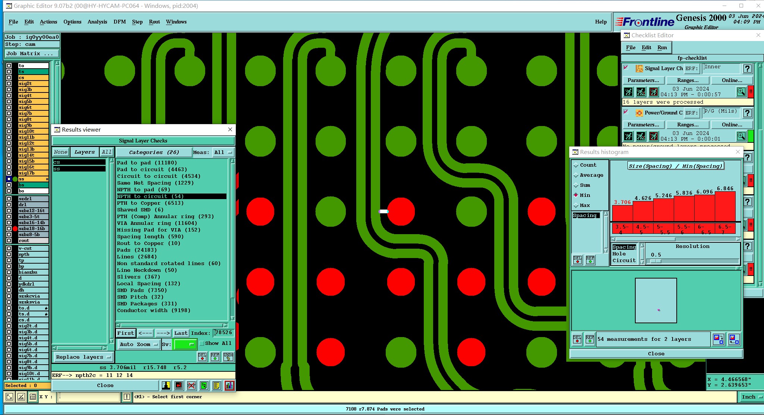Screen dimensions: 764x415
Task: Click the 6.5-7 red histogram bar
Action: click(x=725, y=207)
